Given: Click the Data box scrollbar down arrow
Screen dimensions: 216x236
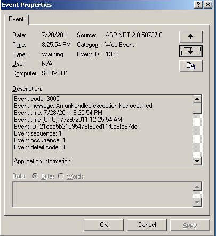Looking at the screenshot, I should click(x=197, y=203).
